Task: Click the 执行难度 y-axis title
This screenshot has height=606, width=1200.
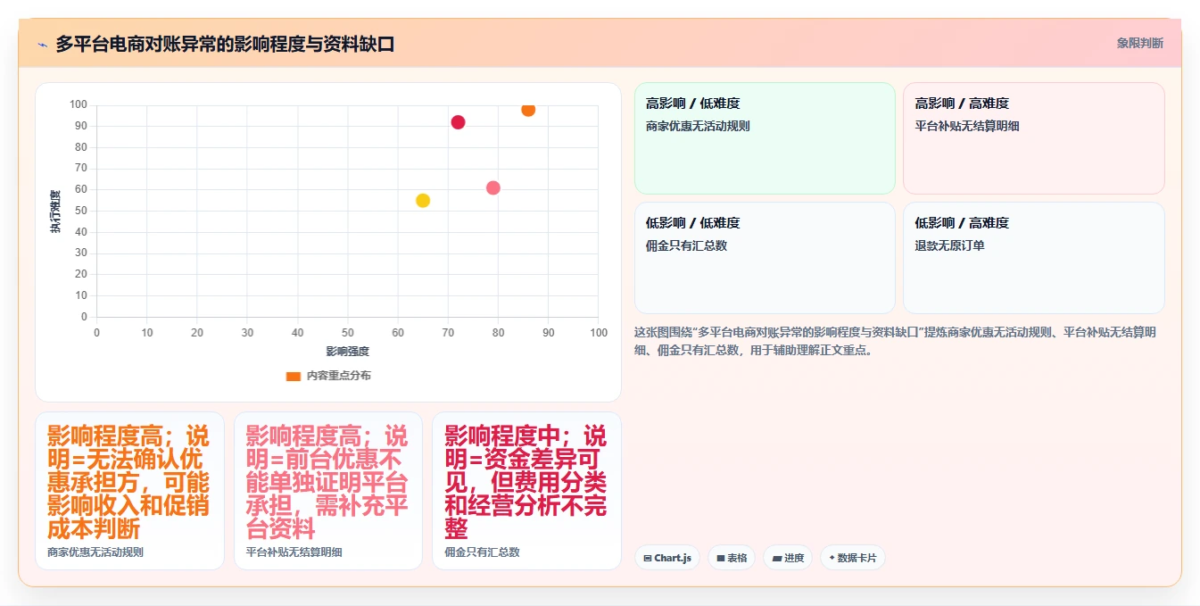Action: pyautogui.click(x=55, y=212)
